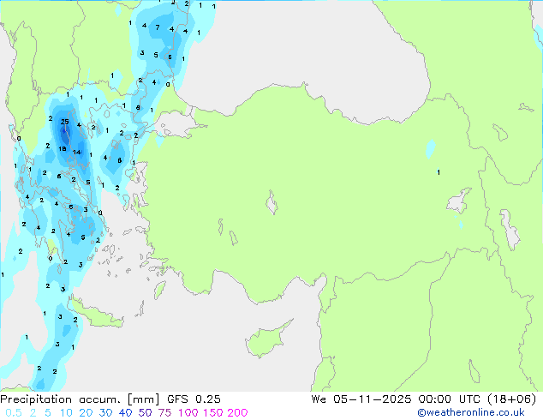The width and height of the screenshot is (543, 420).
Task: Click the 14 mm precipitation value
Action: [x=76, y=152]
